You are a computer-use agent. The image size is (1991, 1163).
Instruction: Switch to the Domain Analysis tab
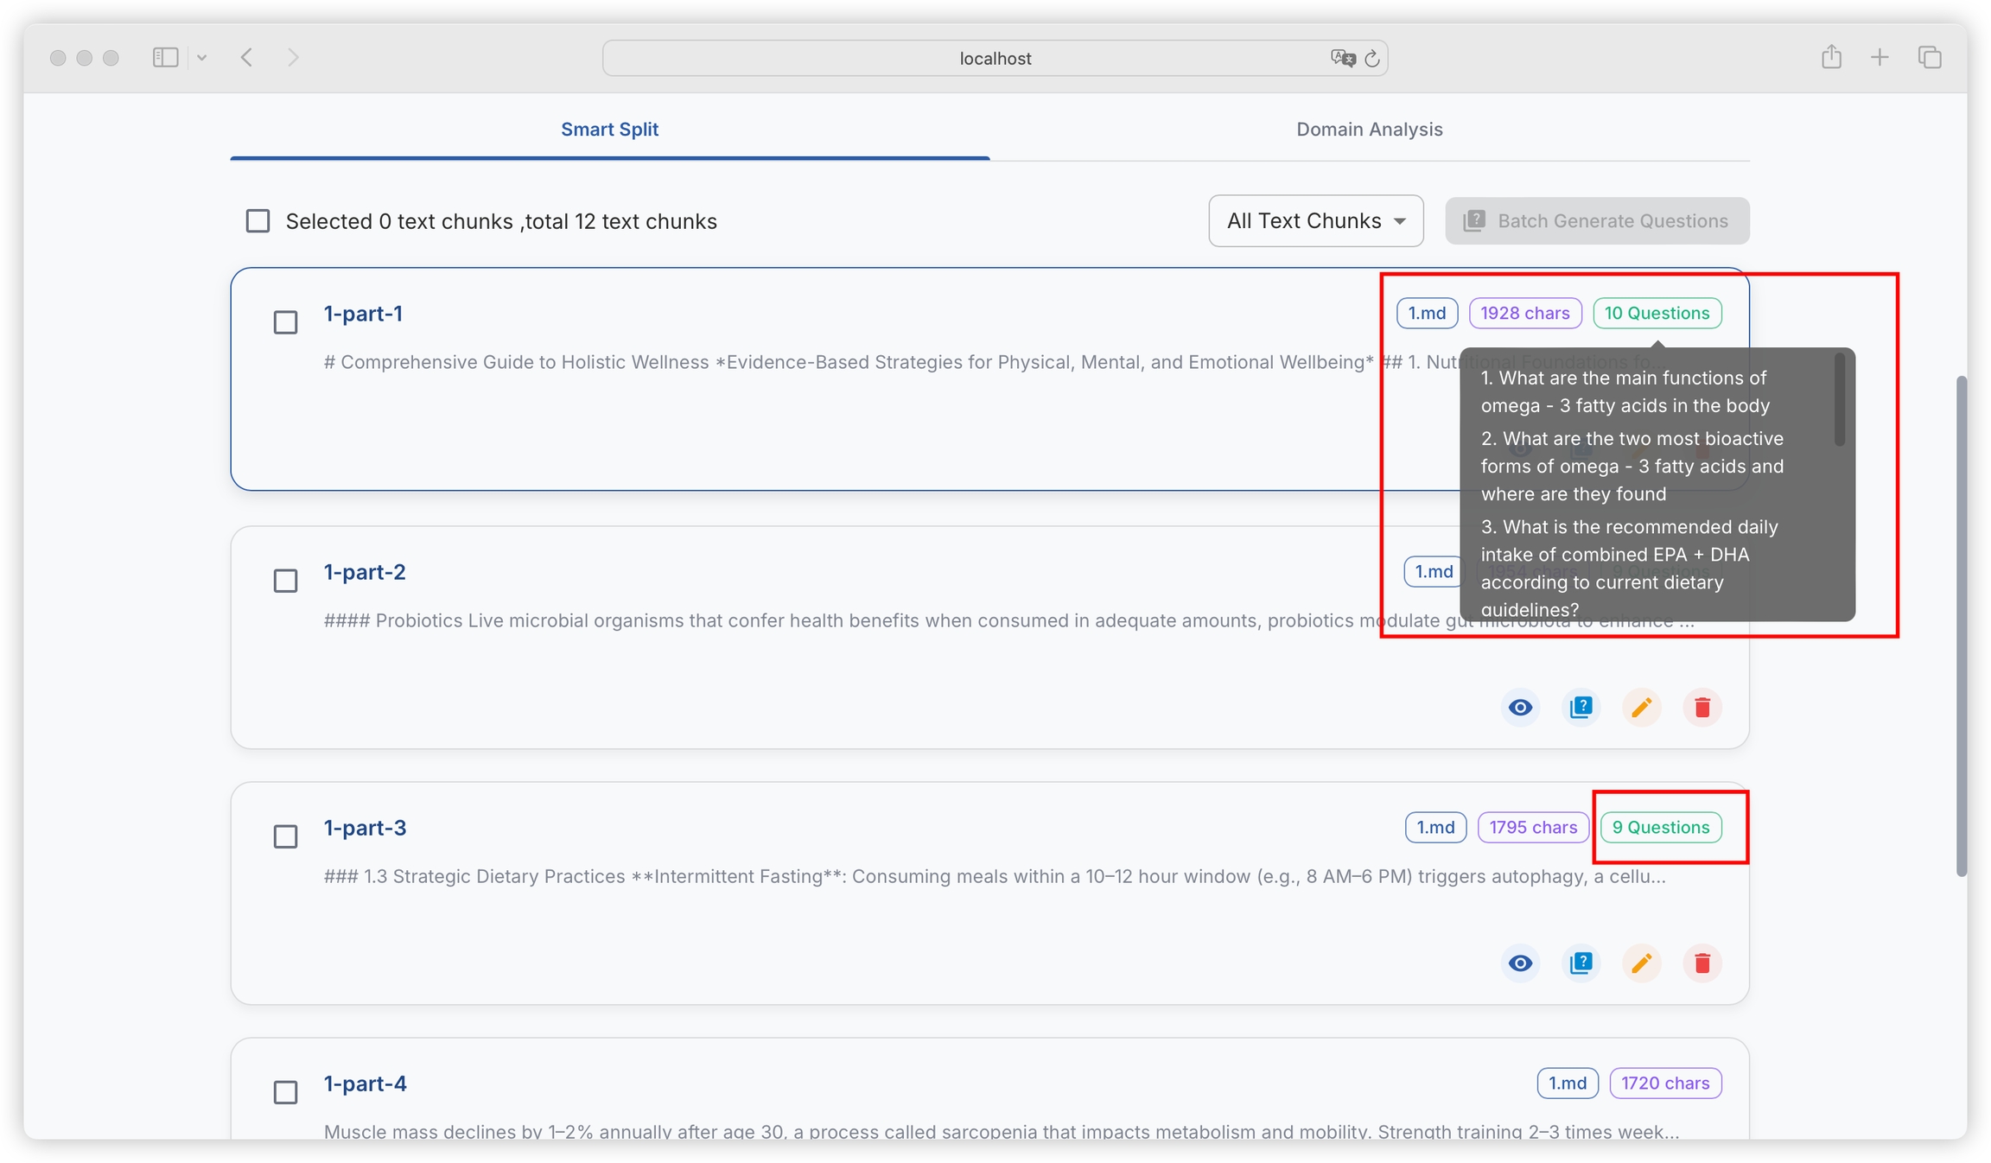click(x=1369, y=130)
